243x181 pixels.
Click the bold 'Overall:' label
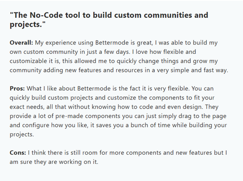[x=21, y=43]
